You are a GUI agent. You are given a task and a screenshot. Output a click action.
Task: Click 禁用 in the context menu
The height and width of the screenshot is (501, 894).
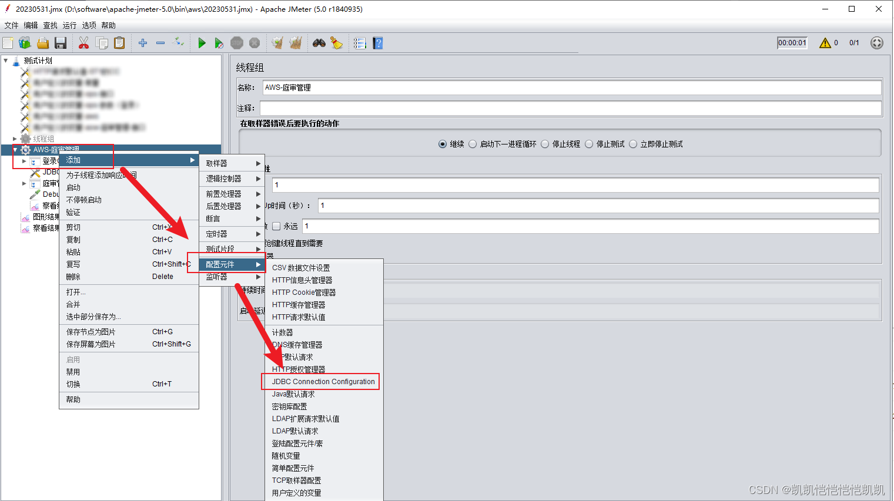pyautogui.click(x=129, y=372)
